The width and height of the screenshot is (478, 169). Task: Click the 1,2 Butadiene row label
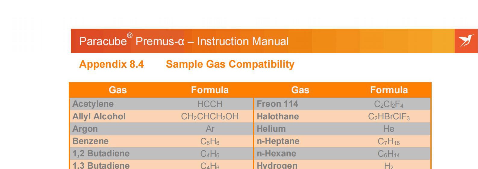click(x=101, y=153)
